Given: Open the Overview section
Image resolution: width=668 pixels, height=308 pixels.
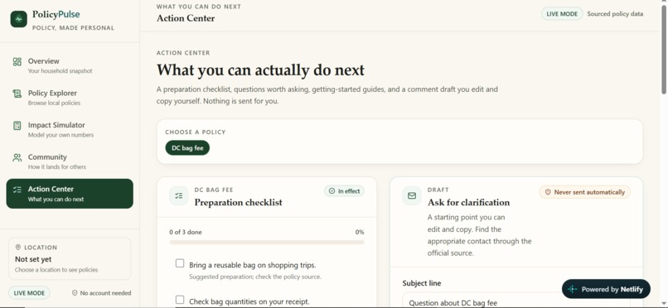Looking at the screenshot, I should coord(70,65).
